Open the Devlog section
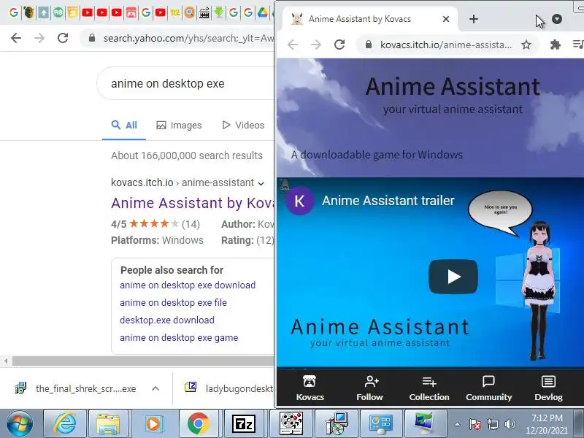584x438 pixels. pos(548,388)
